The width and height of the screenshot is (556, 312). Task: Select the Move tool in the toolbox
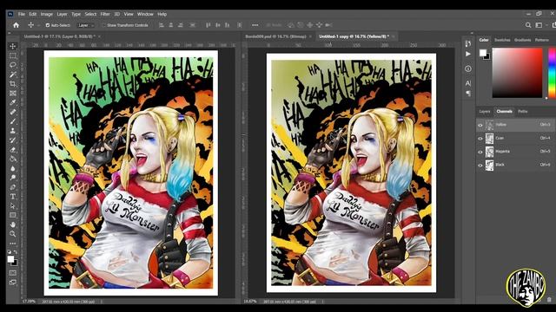pos(13,46)
